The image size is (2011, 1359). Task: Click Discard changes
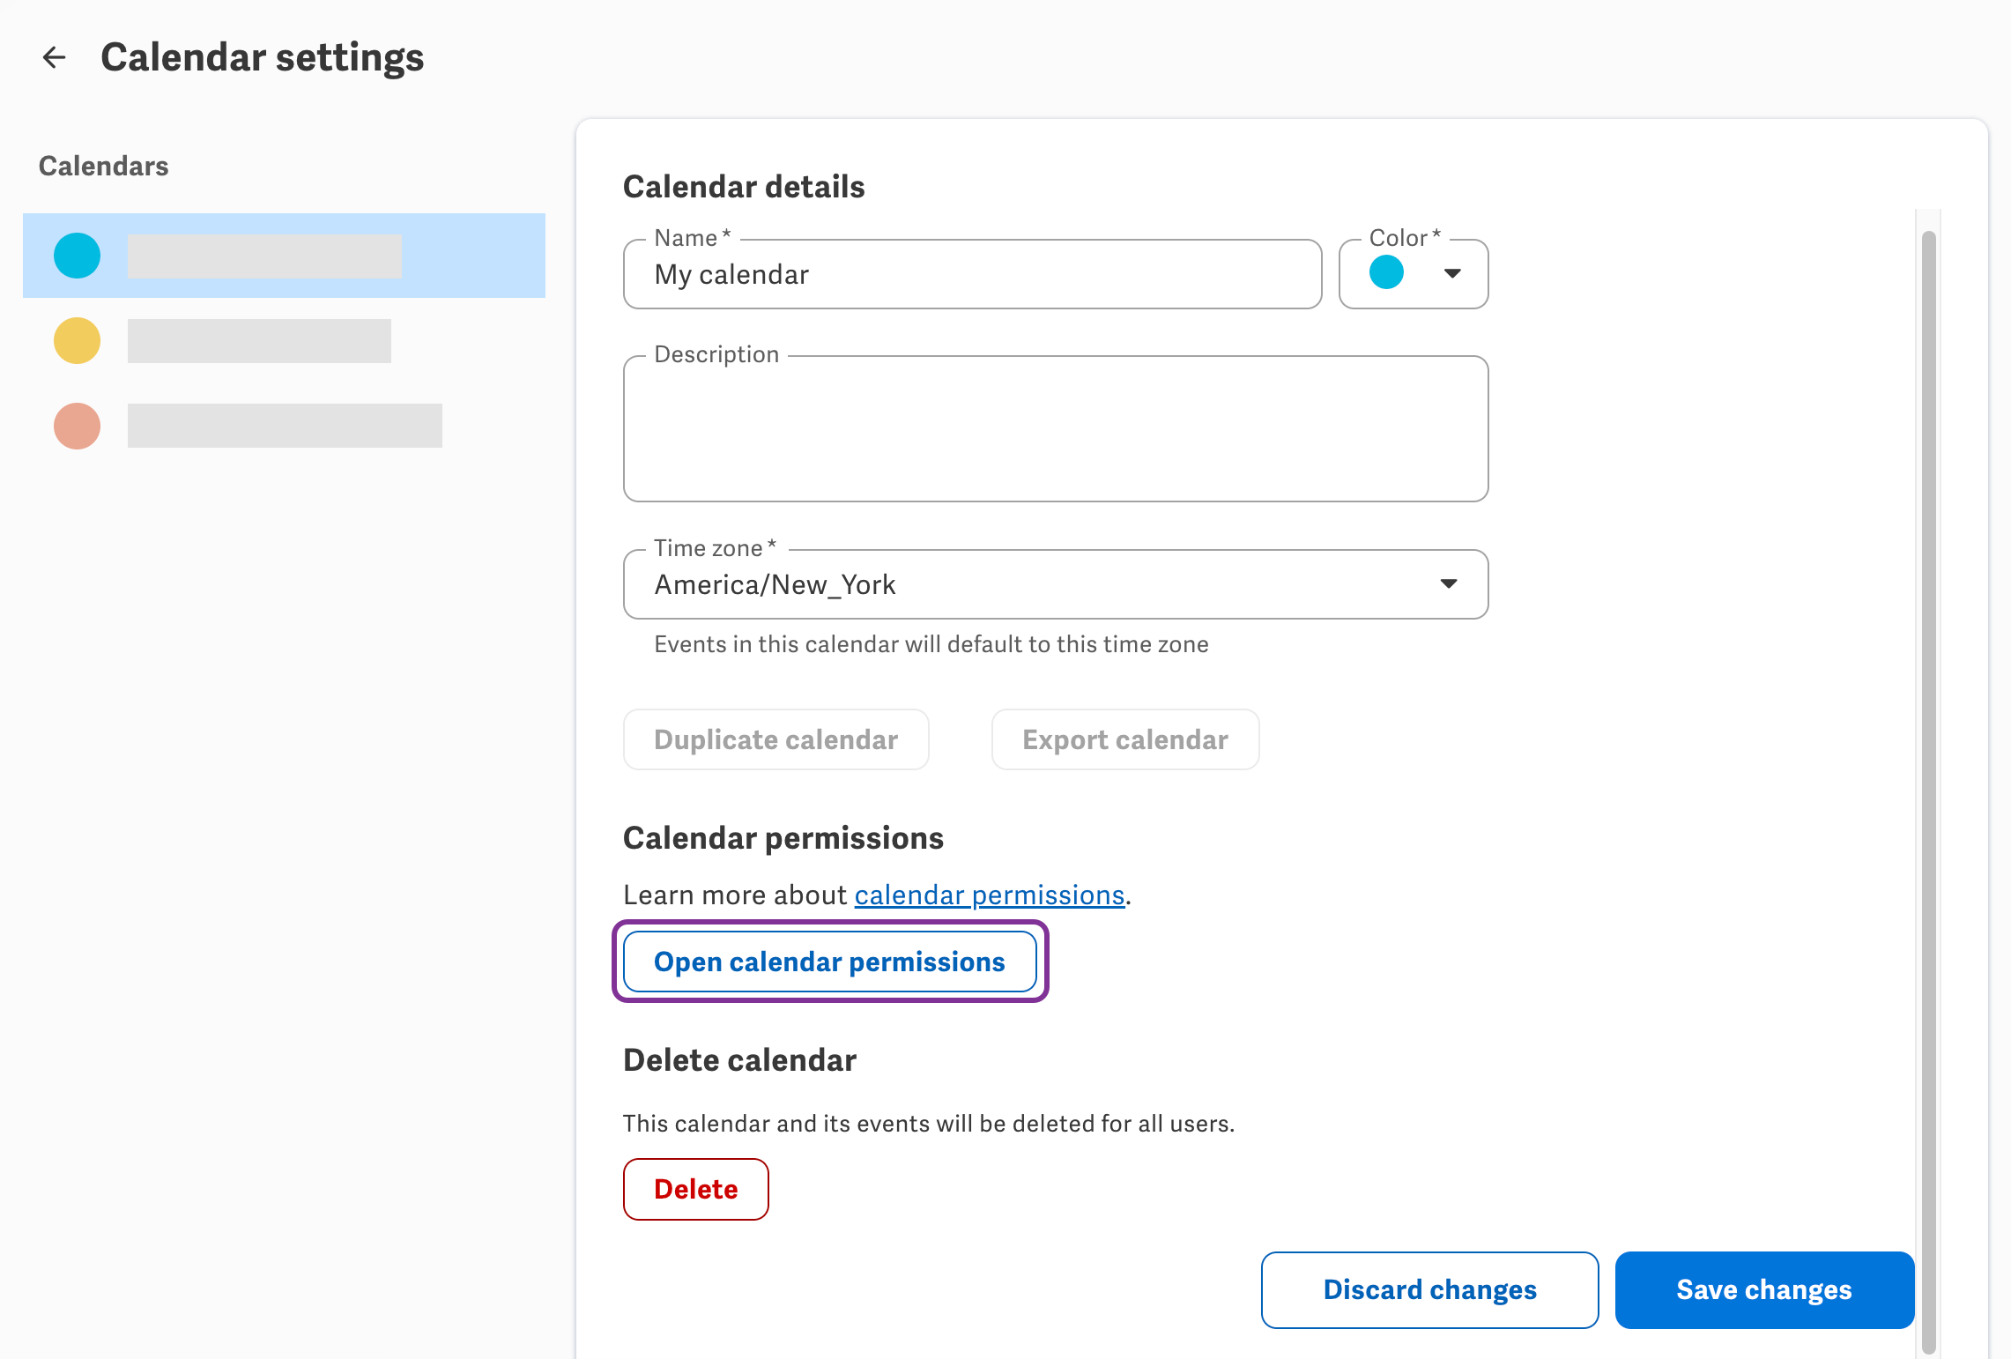point(1429,1289)
